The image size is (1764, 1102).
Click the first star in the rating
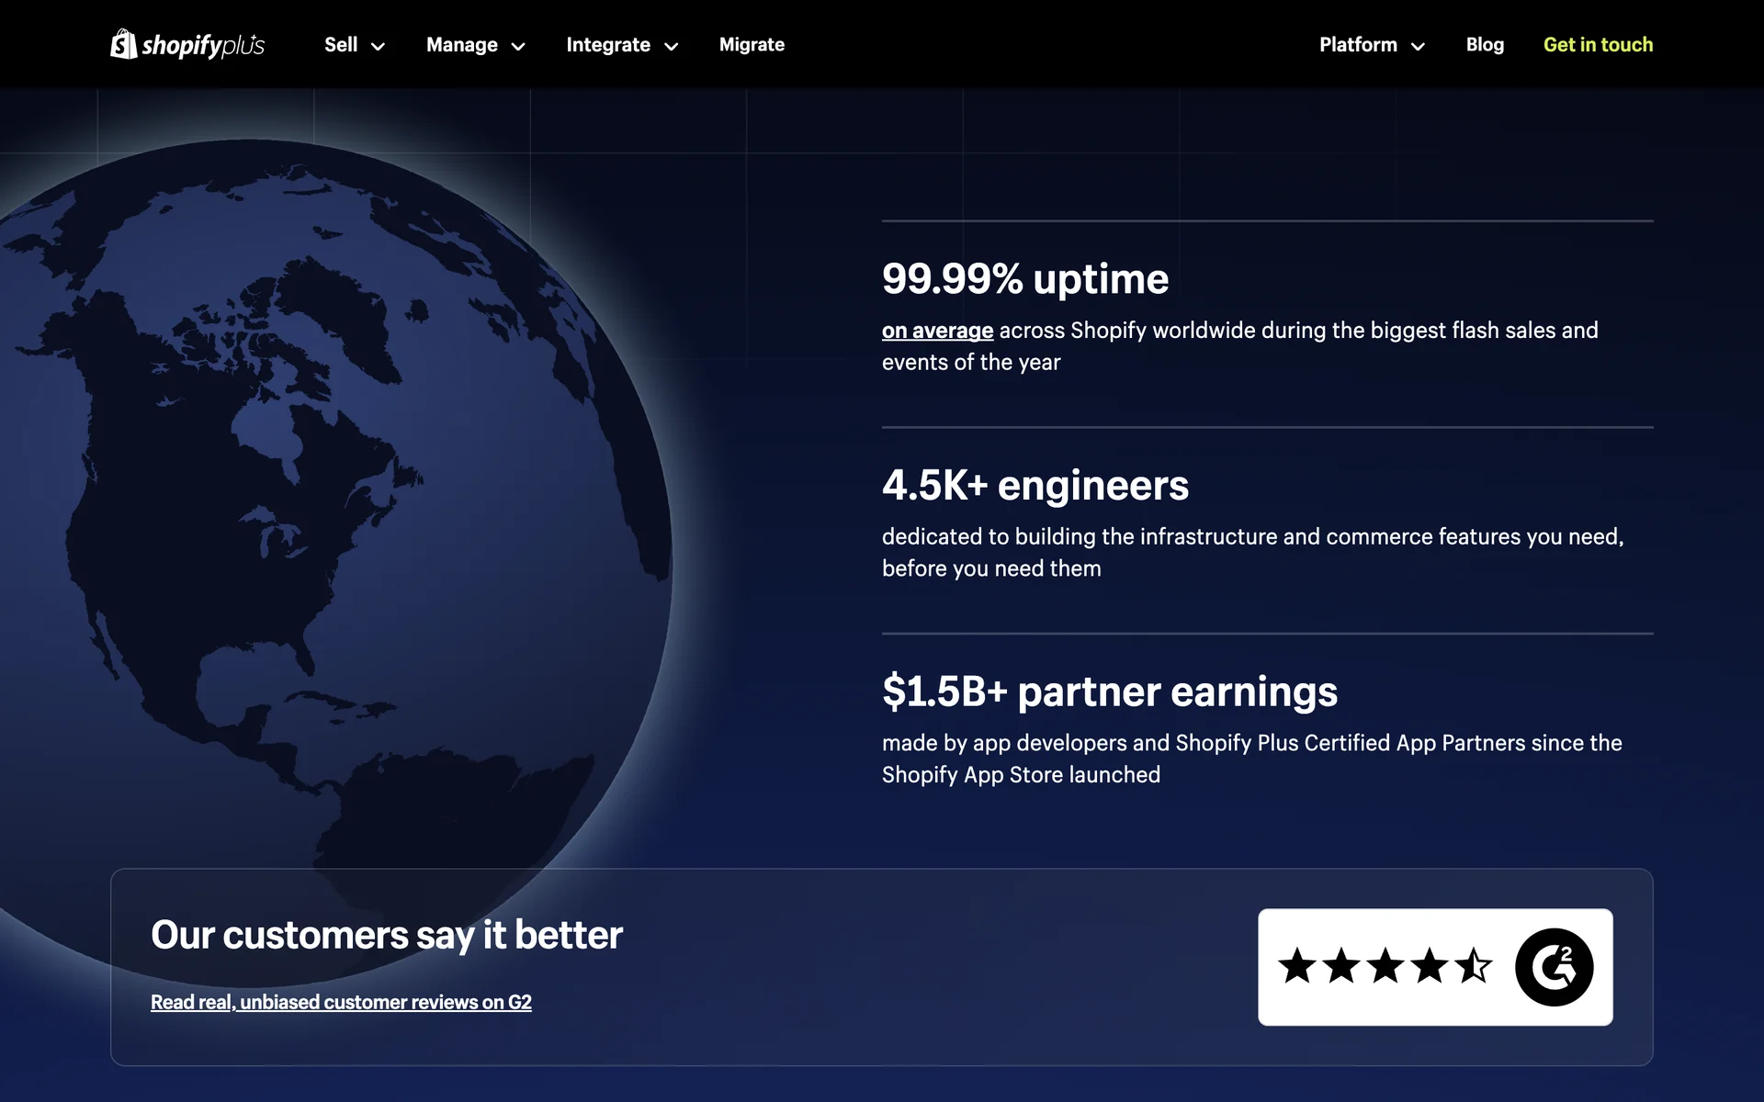(x=1297, y=966)
